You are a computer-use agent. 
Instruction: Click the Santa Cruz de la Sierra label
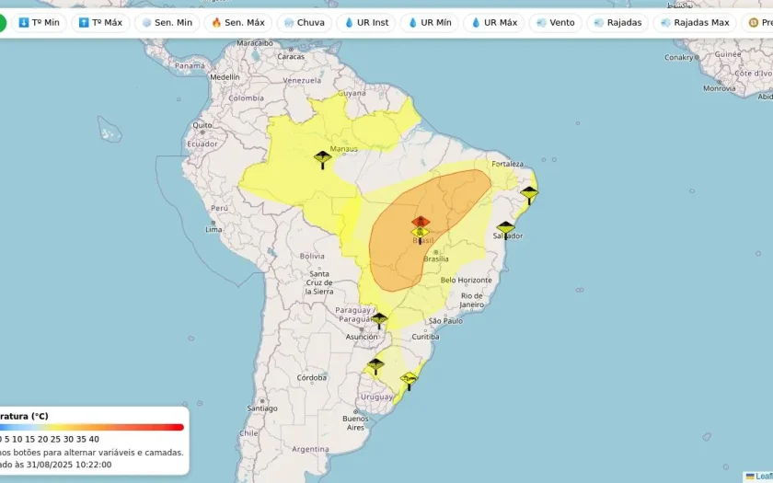(319, 282)
